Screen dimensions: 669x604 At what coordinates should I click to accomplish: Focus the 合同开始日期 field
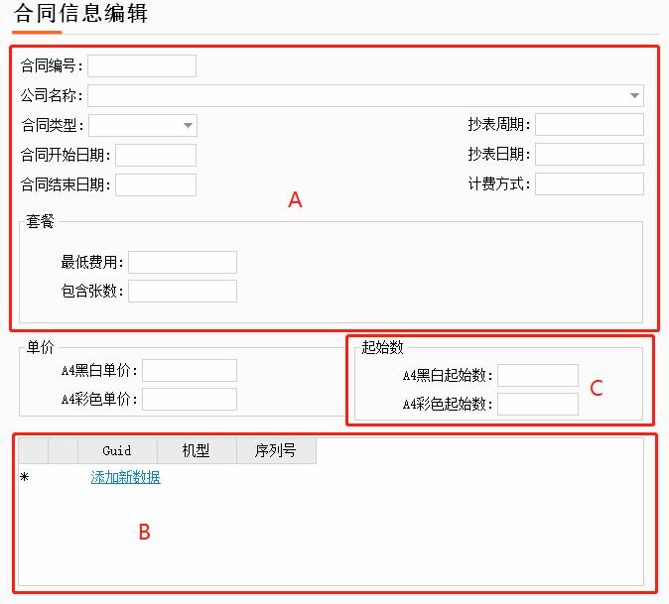(156, 155)
